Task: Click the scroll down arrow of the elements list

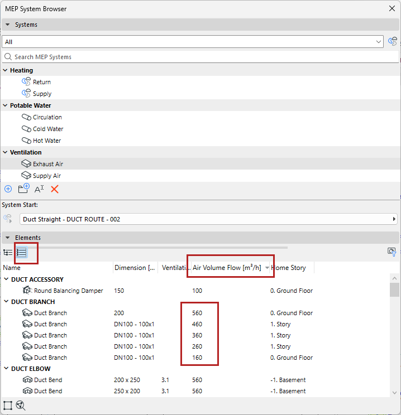Action: pyautogui.click(x=394, y=393)
